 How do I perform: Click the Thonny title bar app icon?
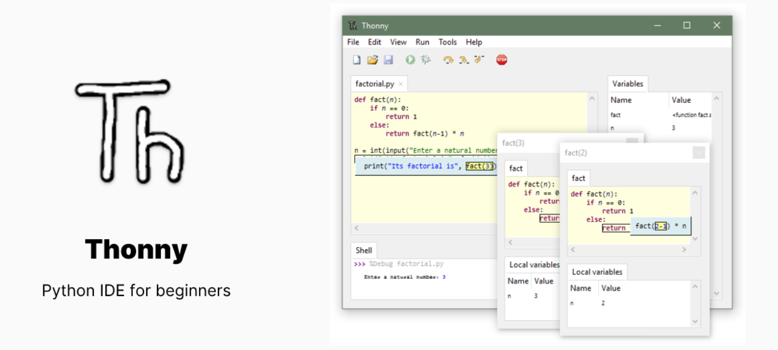click(353, 26)
